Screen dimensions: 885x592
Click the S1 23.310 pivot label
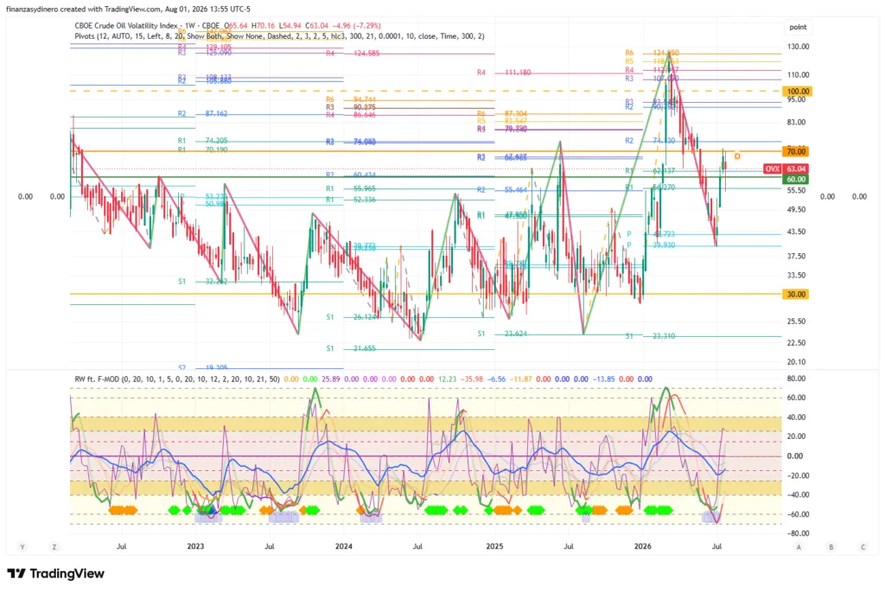(650, 336)
